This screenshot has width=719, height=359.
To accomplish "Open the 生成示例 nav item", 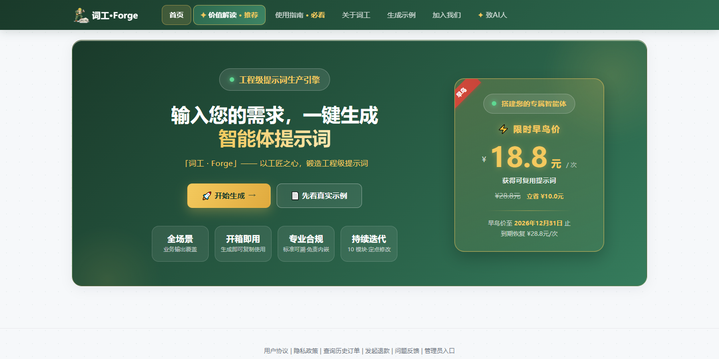I will coord(401,15).
